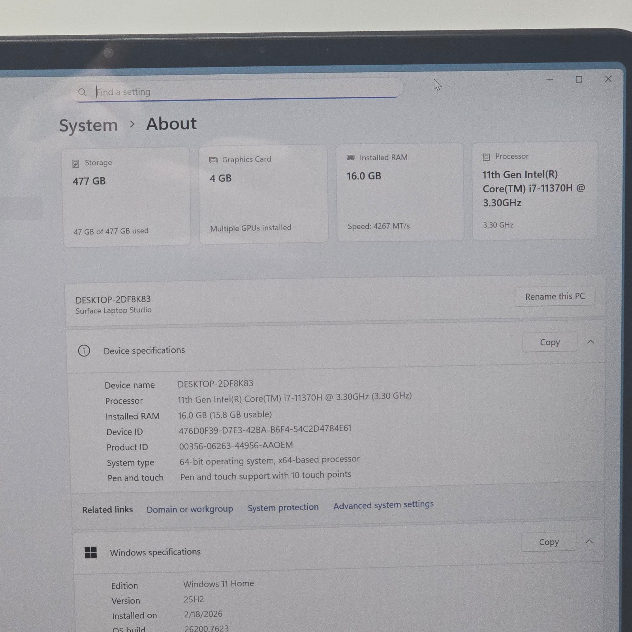Click the Graphics Card icon

(x=213, y=160)
